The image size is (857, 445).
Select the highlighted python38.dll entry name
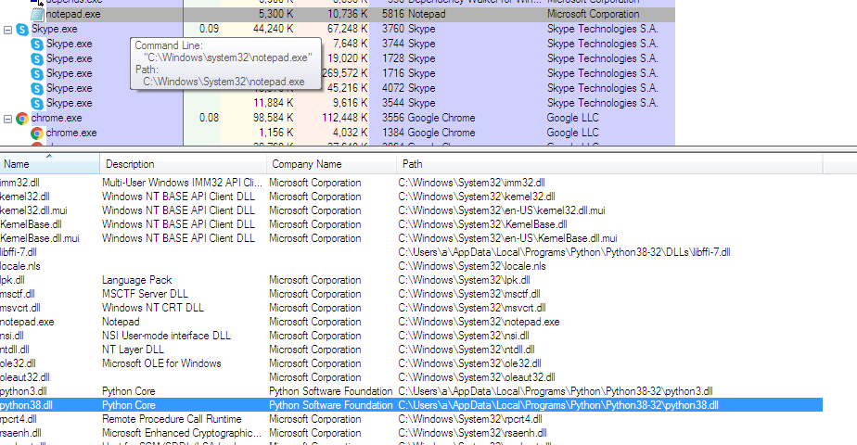[26, 405]
